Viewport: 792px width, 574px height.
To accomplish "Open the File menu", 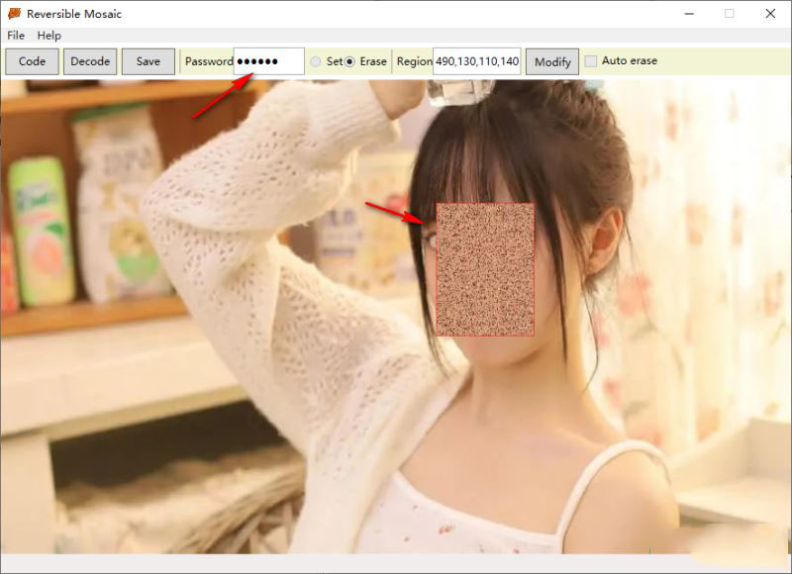I will (x=16, y=36).
